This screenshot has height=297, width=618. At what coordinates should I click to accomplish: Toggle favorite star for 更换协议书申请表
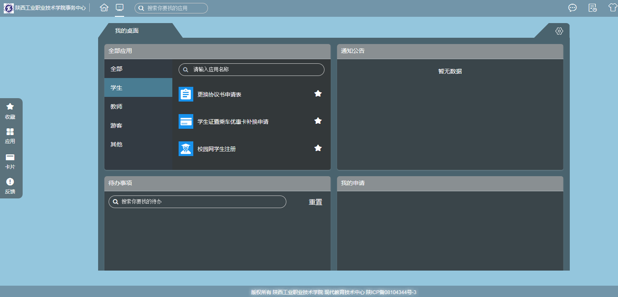point(318,94)
